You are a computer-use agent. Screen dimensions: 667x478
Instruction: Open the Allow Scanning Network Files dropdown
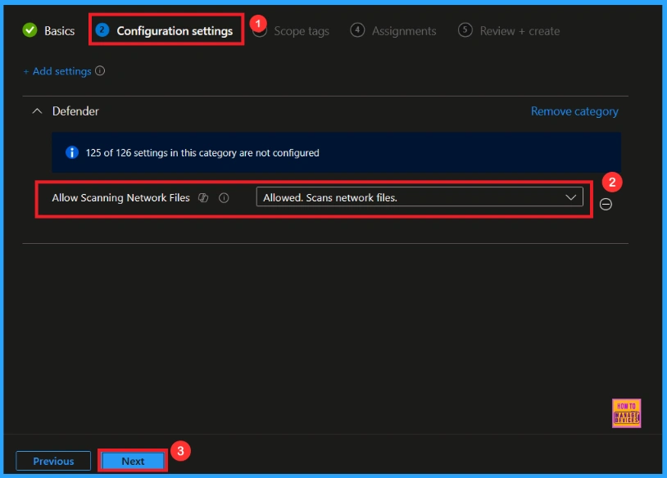point(410,197)
